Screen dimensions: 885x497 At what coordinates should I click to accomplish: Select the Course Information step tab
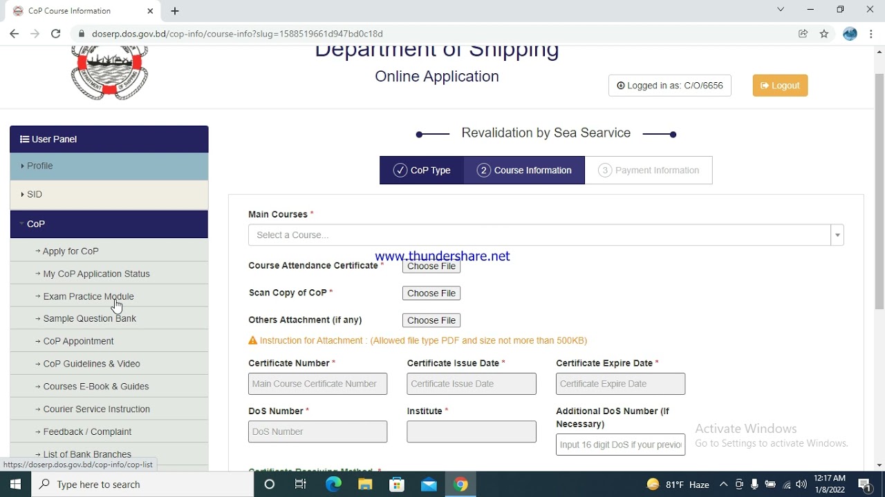click(x=524, y=170)
